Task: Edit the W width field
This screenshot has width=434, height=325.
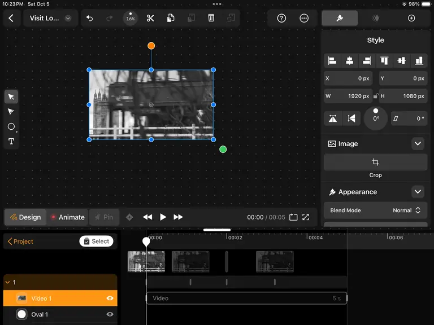Action: (348, 96)
